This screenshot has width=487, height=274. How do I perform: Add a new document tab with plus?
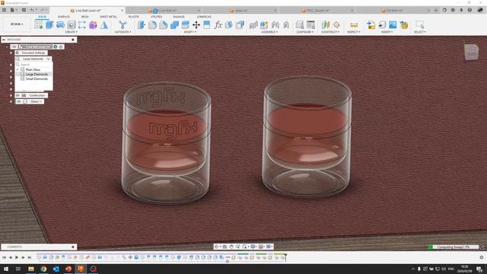pyautogui.click(x=436, y=10)
